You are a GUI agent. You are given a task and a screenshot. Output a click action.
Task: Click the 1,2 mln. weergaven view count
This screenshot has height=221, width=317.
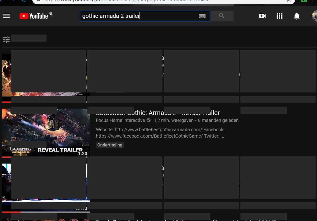174,120
